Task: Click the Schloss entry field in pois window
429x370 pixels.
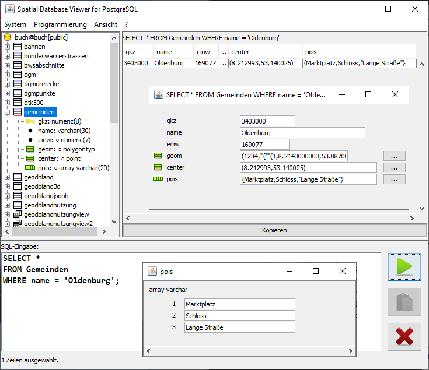Action: 240,316
